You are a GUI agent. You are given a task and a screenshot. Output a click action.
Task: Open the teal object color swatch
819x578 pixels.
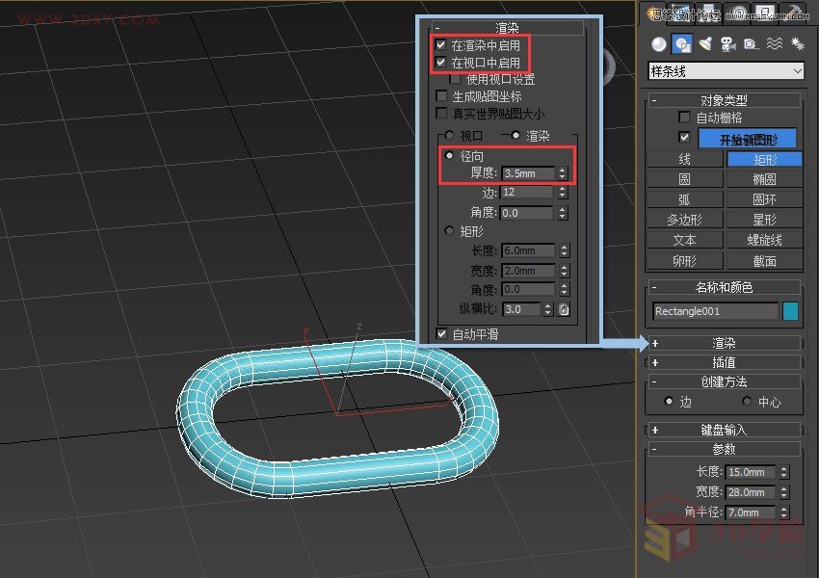click(790, 311)
